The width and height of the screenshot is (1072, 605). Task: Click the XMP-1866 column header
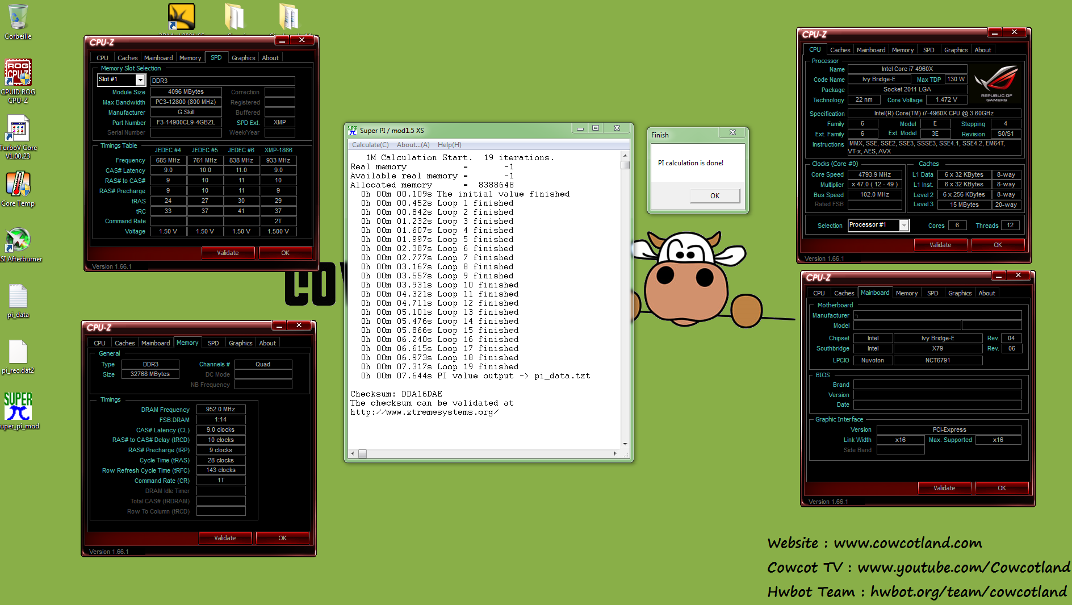(x=278, y=151)
